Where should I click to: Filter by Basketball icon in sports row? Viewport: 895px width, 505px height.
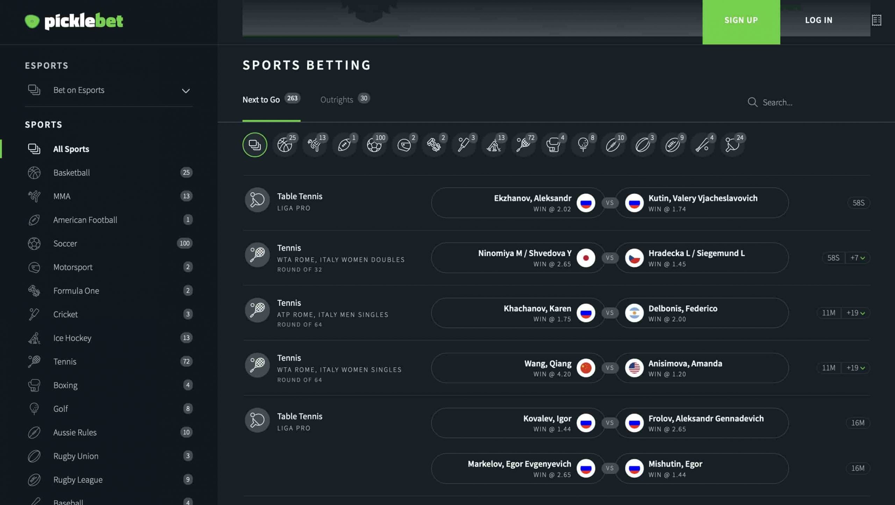[x=285, y=145]
